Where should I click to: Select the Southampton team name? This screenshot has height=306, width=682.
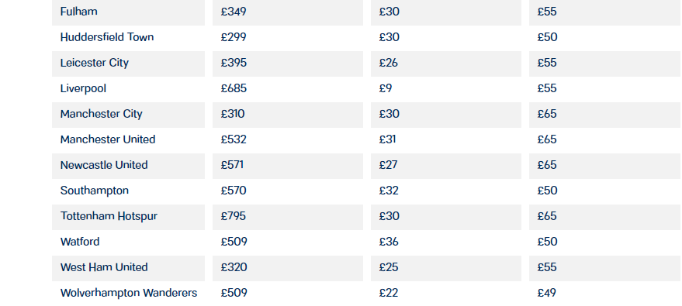(x=95, y=191)
